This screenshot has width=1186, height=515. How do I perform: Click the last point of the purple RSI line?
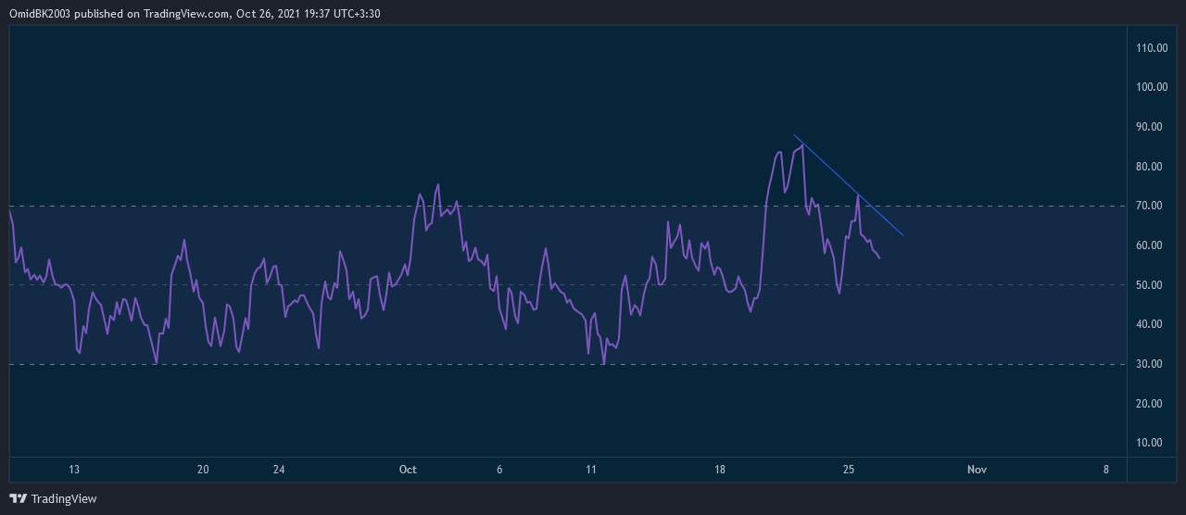(878, 257)
